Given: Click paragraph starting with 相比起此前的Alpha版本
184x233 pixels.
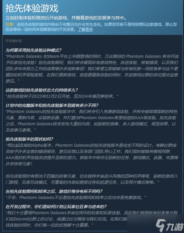Looking at the screenshot, I should click(x=92, y=154).
